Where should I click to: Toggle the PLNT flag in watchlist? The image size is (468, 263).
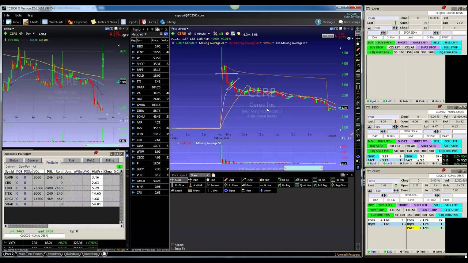pyautogui.click(x=133, y=52)
